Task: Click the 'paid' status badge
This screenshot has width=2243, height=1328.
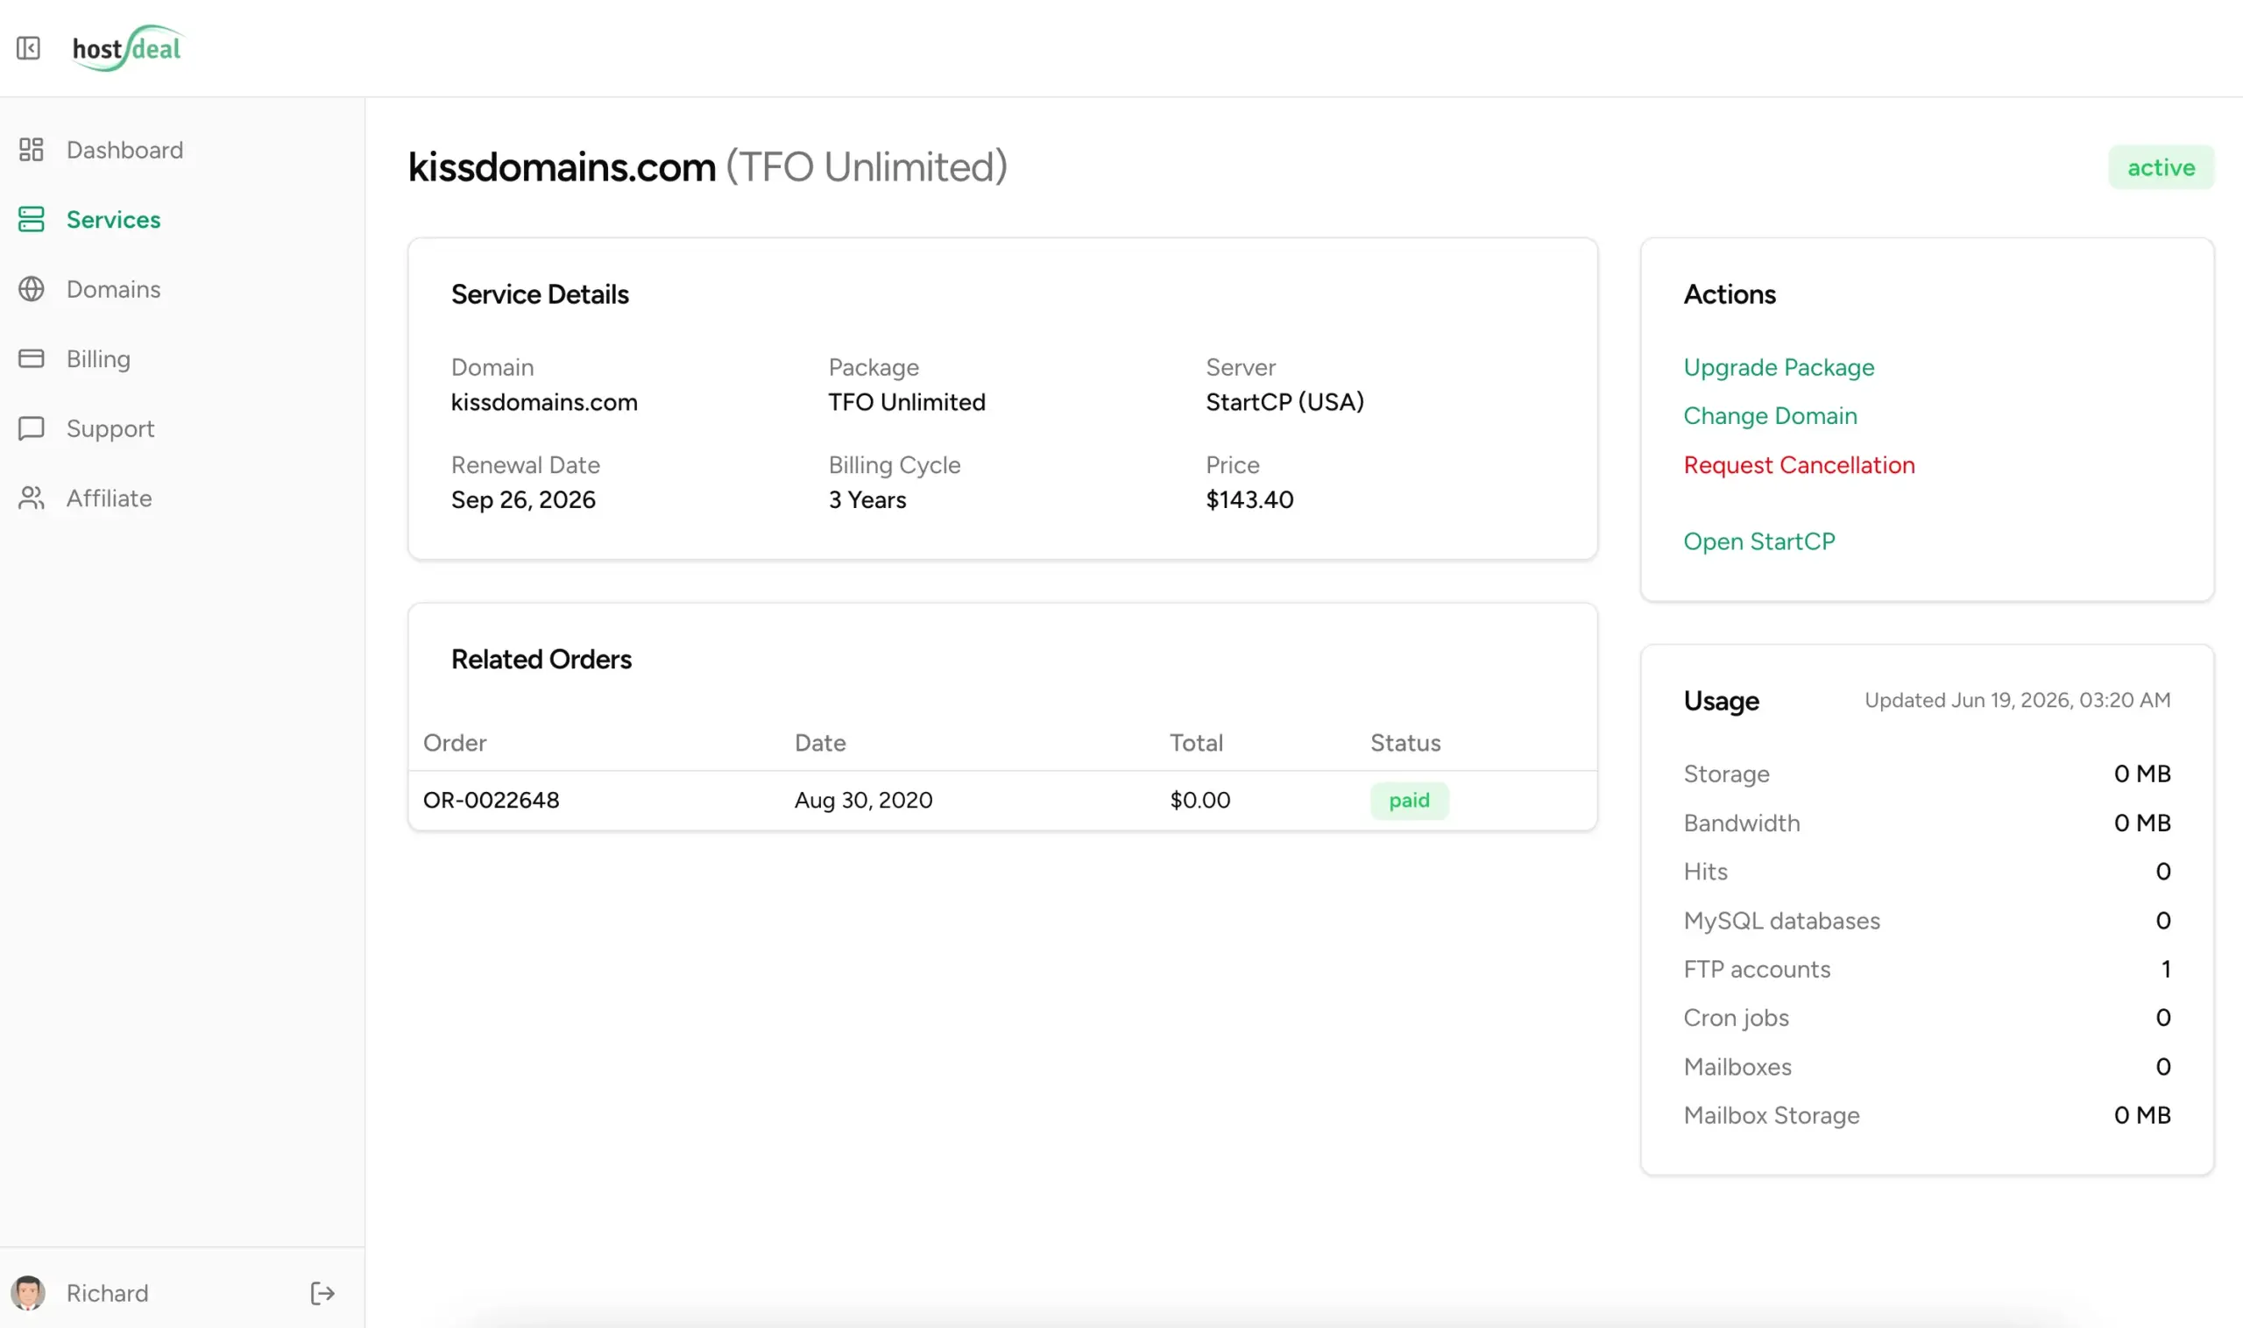Action: coord(1409,800)
